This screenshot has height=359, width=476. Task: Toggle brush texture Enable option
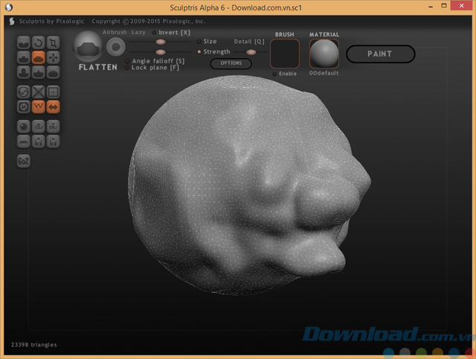point(285,74)
